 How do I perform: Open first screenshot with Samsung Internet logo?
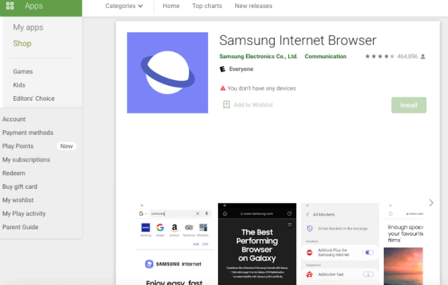coord(175,244)
